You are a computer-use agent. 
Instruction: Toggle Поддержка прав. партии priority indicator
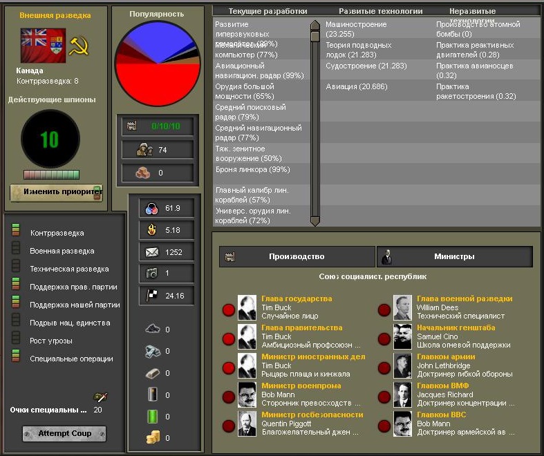[16, 284]
